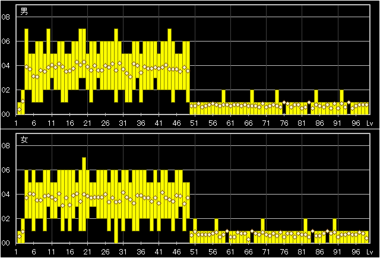Click level 6 on the 男 chart x-axis
Screen dimensions: 380x258
click(34, 123)
